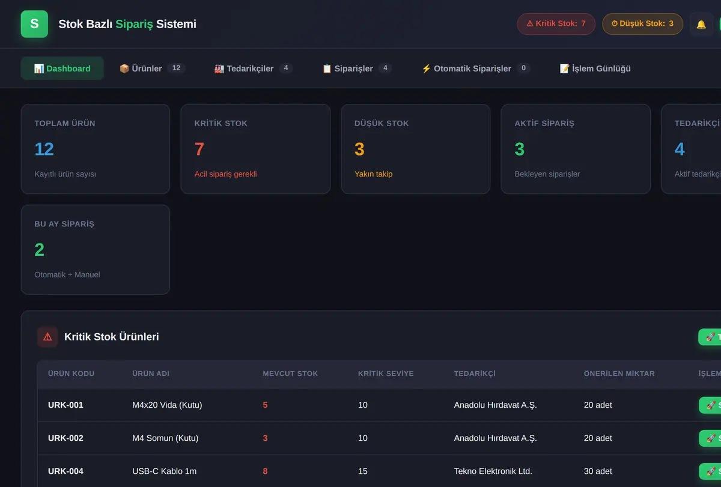
Task: Click product code URK-001
Action: pyautogui.click(x=65, y=405)
